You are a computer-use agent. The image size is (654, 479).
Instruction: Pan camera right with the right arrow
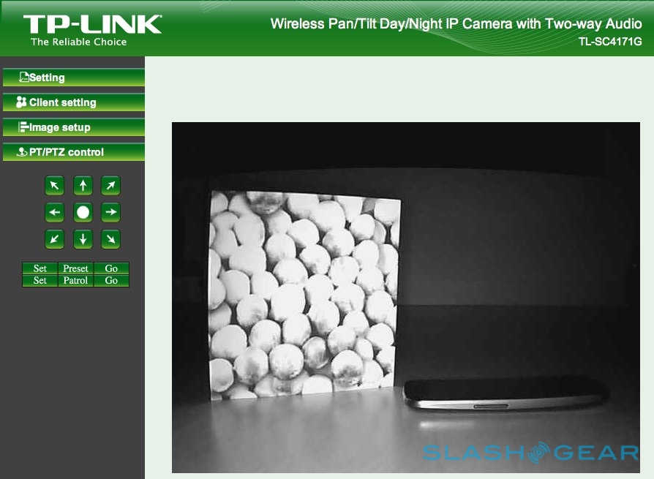110,213
